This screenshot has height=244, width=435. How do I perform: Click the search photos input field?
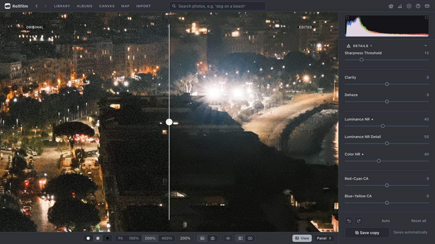pos(217,6)
